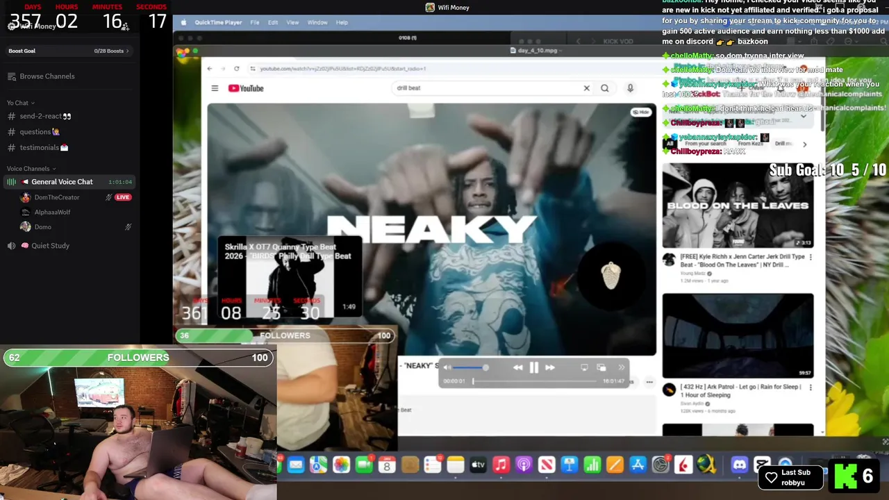This screenshot has width=889, height=500.
Task: Open the Wifi Money server dropdown
Action: (36, 26)
